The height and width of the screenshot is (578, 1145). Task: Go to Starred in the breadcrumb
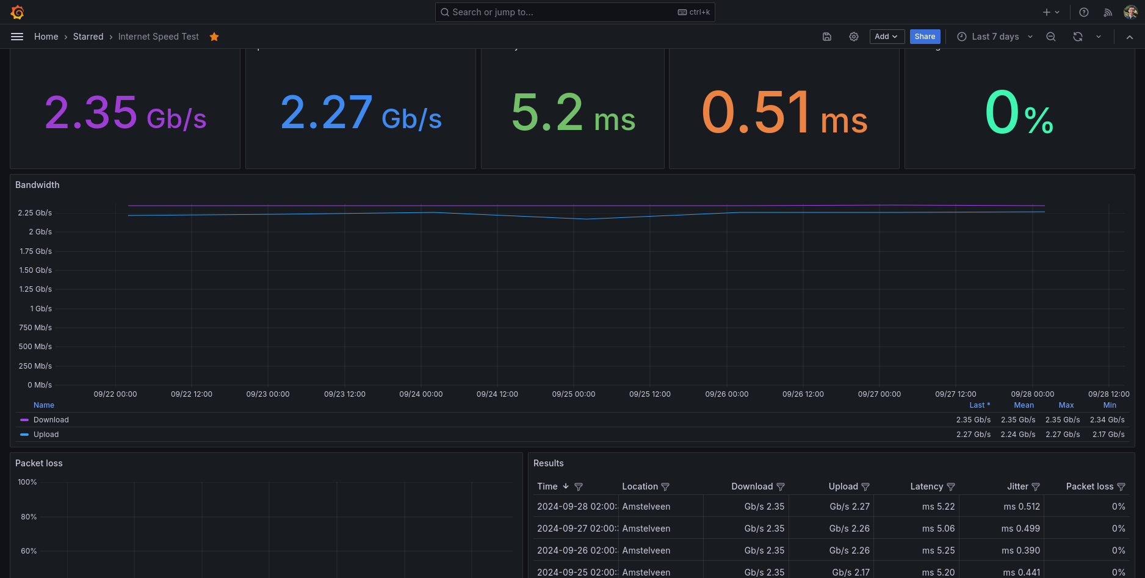click(x=88, y=37)
